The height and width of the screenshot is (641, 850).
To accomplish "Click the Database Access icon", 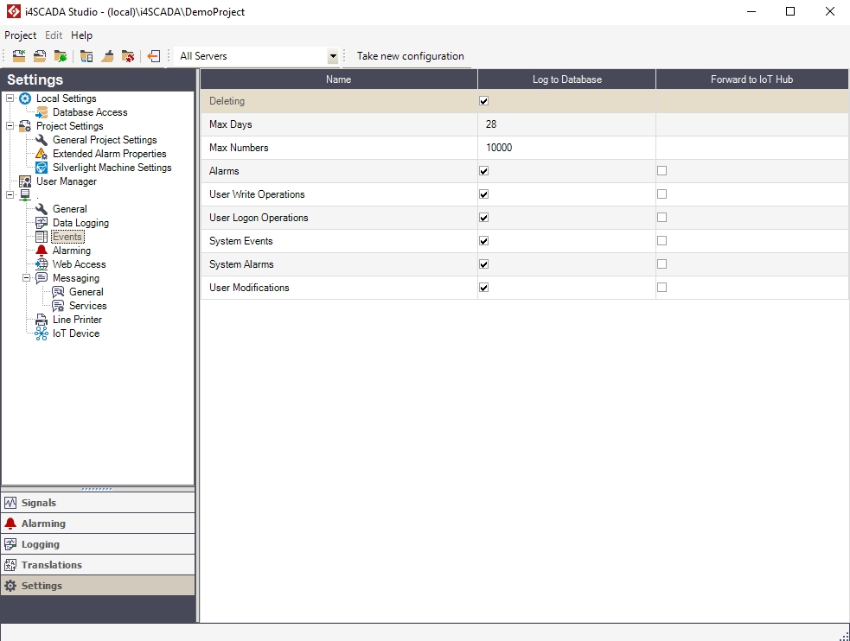I will coord(42,112).
